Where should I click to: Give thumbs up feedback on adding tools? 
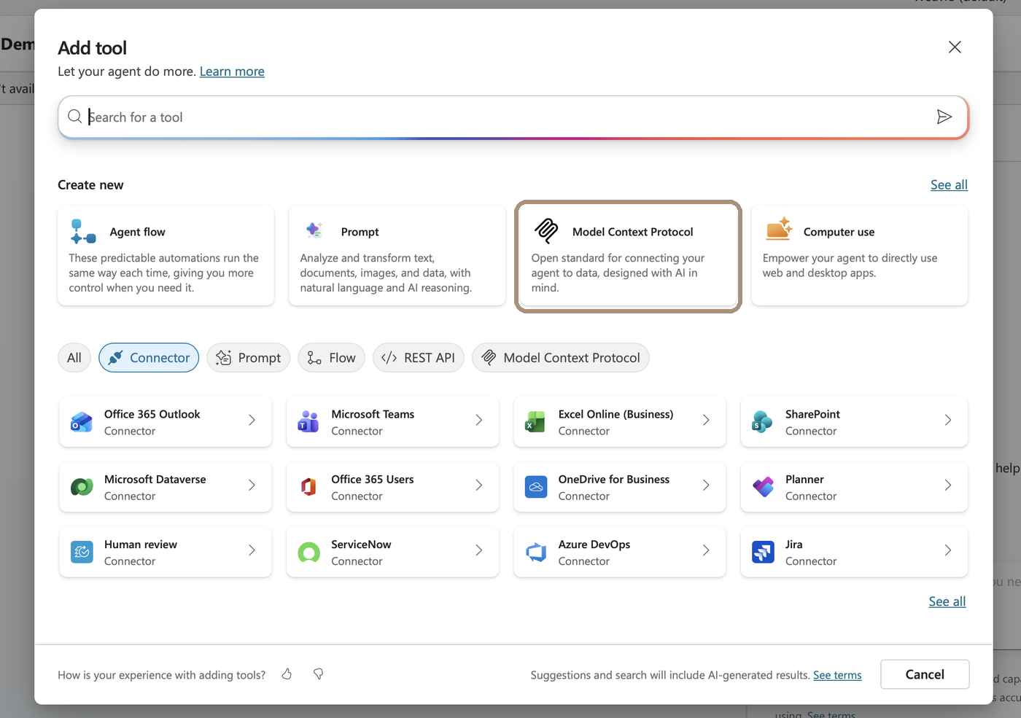click(x=287, y=674)
